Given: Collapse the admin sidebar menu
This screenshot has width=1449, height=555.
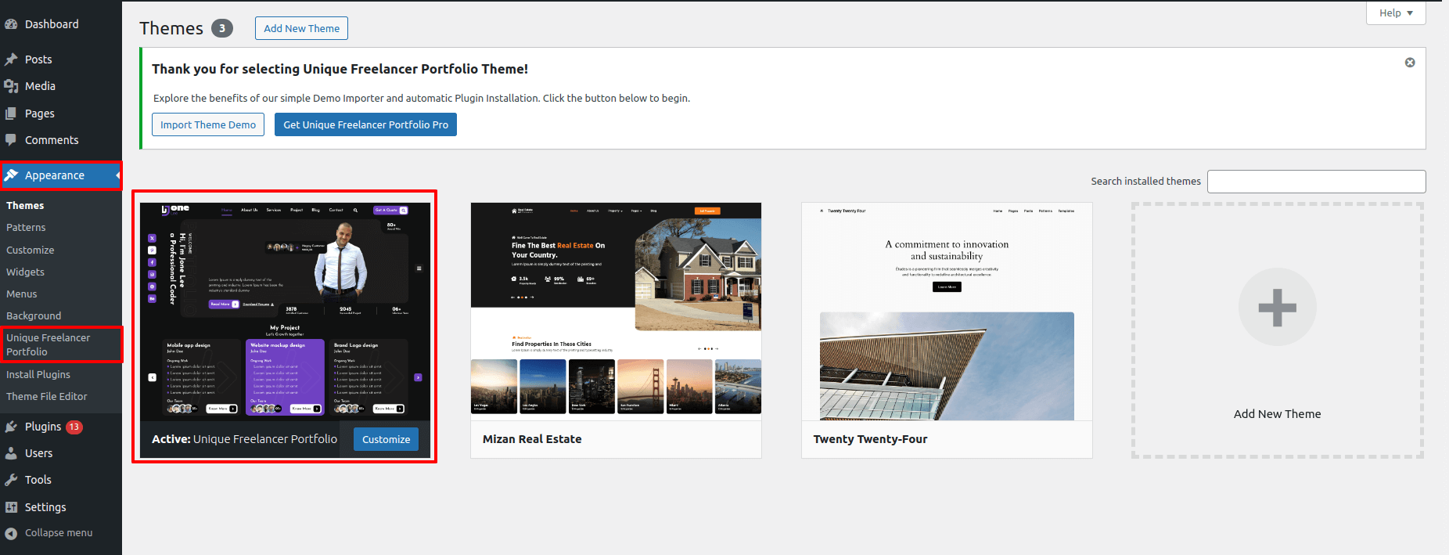Looking at the screenshot, I should [49, 533].
